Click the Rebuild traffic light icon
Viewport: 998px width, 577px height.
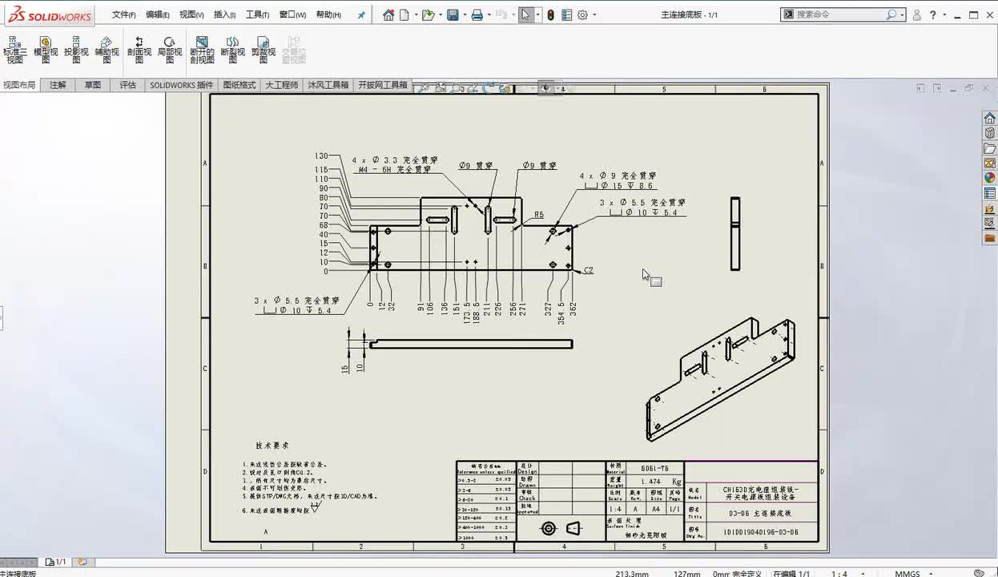click(x=550, y=14)
